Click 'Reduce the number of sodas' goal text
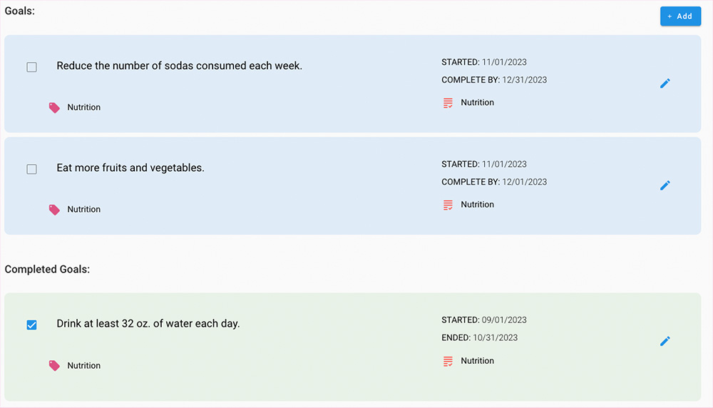This screenshot has width=713, height=408. pos(179,66)
